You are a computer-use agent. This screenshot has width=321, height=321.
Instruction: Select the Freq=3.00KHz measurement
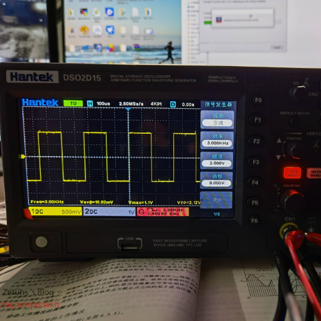[47, 202]
